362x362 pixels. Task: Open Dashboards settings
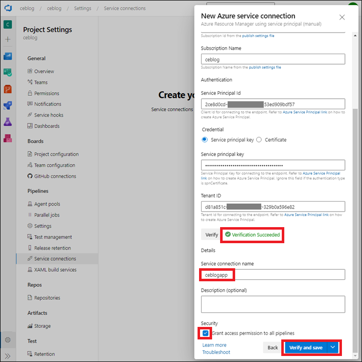pos(47,126)
